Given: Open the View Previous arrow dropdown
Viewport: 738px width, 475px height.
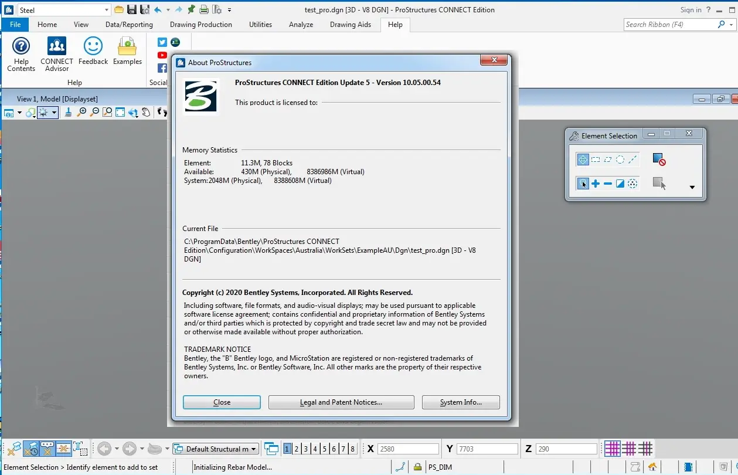Looking at the screenshot, I should (117, 449).
